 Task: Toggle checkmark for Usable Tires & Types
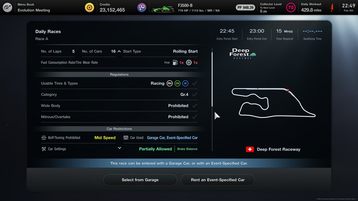195,83
